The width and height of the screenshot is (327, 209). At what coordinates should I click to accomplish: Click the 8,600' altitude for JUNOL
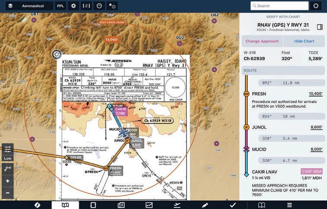[317, 127]
